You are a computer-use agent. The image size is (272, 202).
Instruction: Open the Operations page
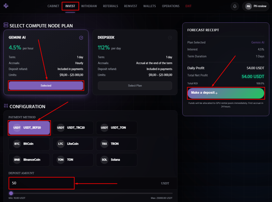pos(171,6)
